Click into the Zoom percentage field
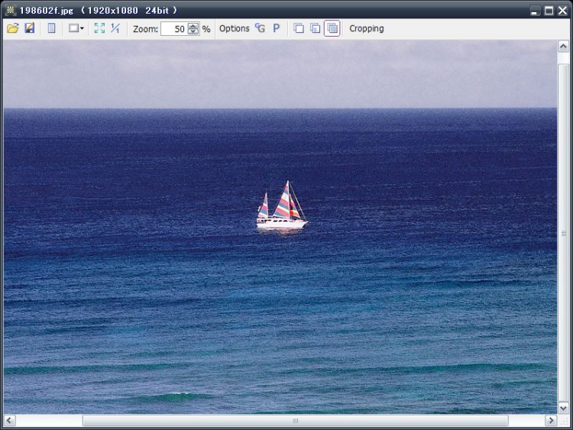Screen dimensions: 573x430 click(174, 29)
